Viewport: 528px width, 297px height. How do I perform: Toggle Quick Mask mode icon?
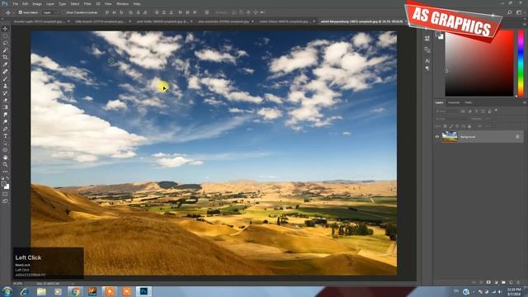[x=5, y=194]
